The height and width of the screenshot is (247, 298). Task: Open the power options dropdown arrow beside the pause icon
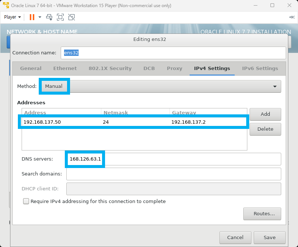tap(40, 17)
